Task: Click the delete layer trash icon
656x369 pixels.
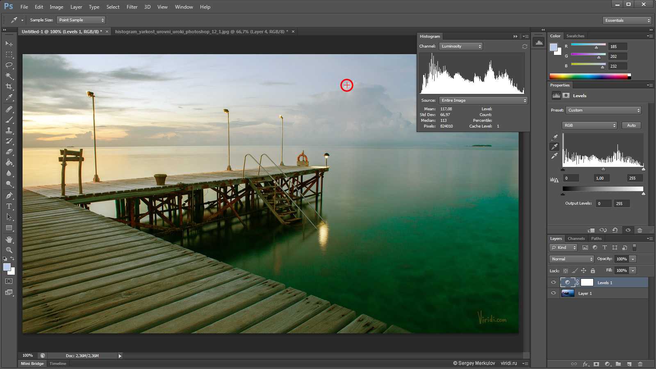Action: coord(640,364)
